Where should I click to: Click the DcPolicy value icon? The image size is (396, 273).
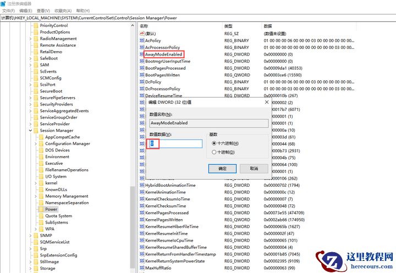(x=142, y=82)
